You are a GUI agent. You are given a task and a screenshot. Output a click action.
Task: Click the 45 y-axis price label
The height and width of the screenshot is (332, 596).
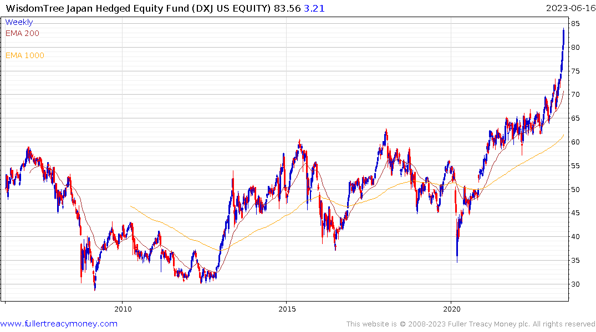[x=575, y=213]
